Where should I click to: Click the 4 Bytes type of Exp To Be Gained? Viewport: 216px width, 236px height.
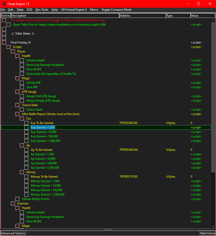pyautogui.click(x=171, y=123)
